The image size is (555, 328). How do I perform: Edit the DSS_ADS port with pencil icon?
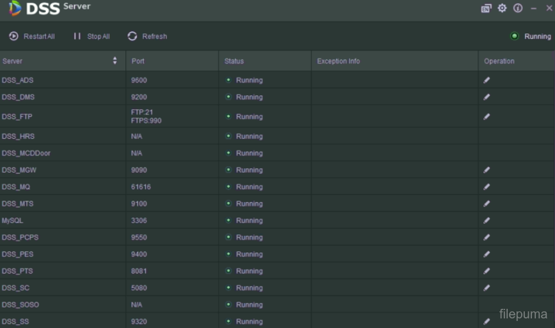(x=487, y=81)
